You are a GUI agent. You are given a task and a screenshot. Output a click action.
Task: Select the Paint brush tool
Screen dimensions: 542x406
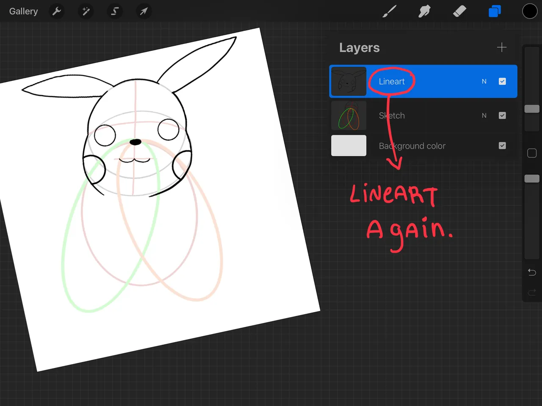pyautogui.click(x=389, y=11)
